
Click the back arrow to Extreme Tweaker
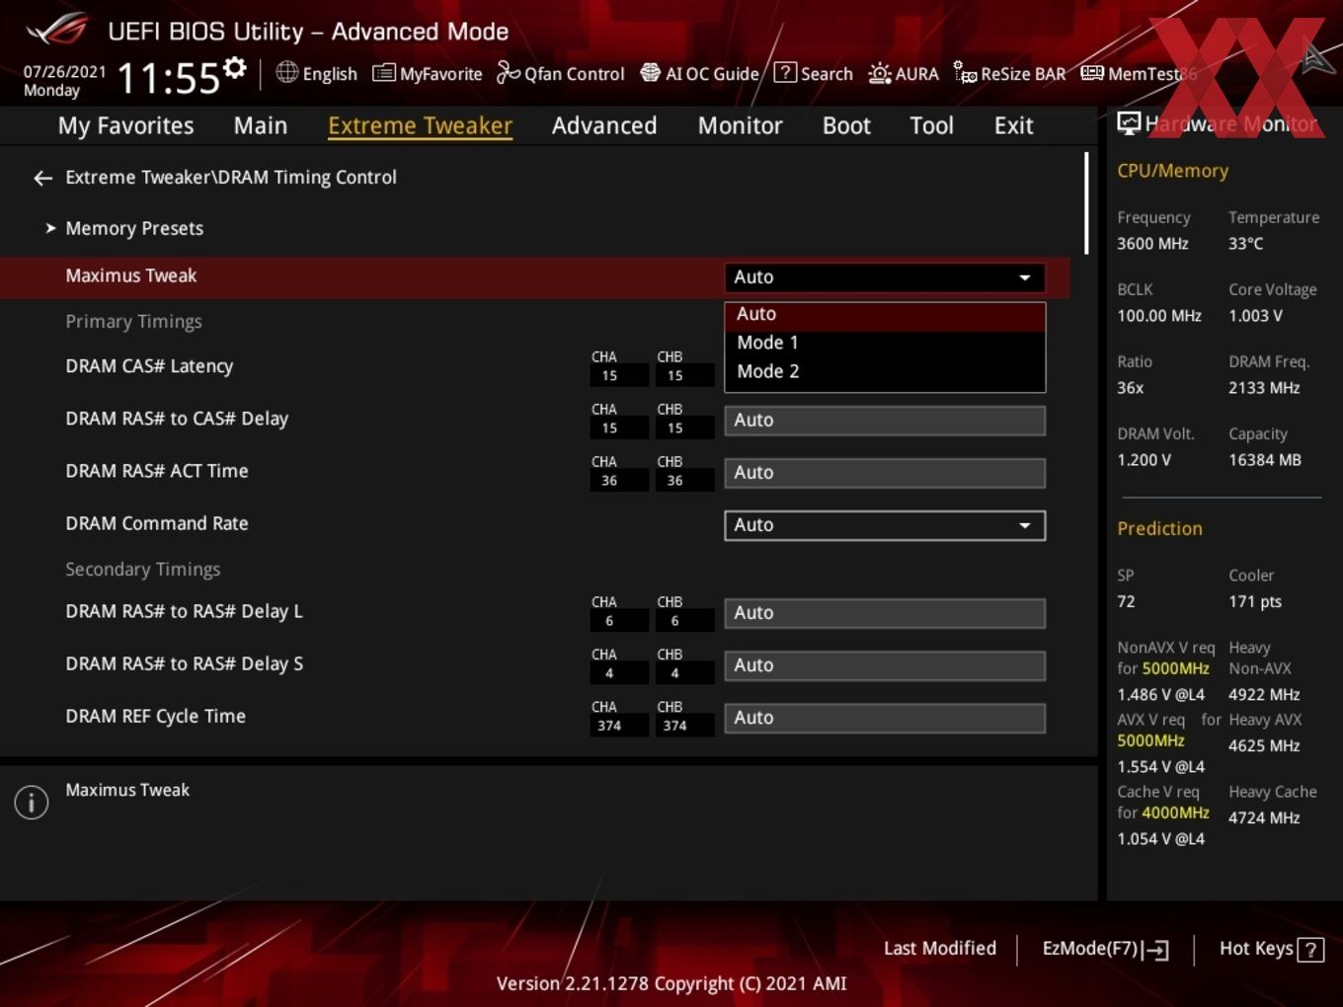pyautogui.click(x=42, y=178)
